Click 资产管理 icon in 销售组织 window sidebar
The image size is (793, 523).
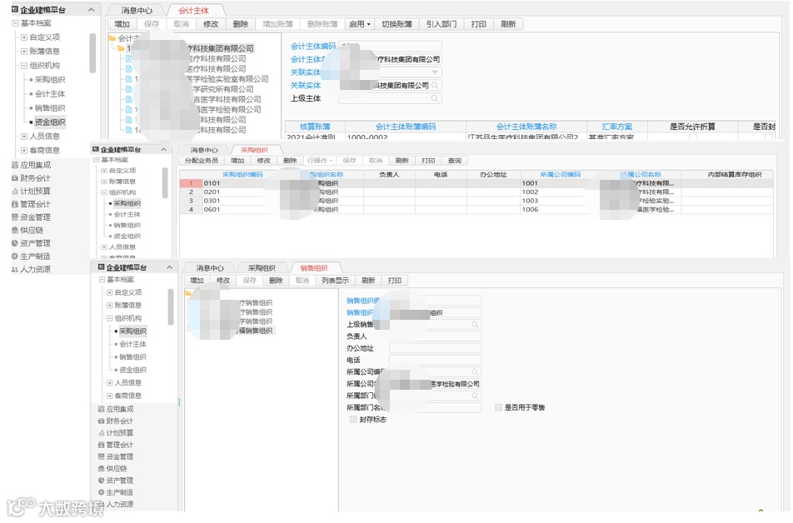click(x=101, y=481)
